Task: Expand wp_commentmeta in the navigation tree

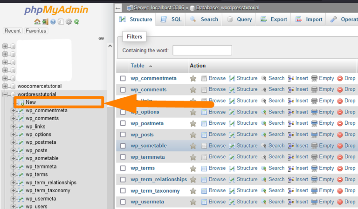Action: 14,111
